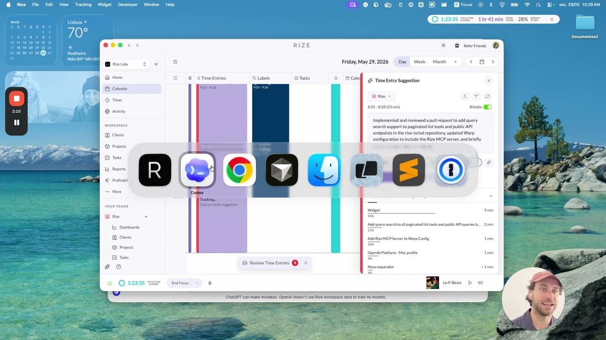Open the End Focus dropdown arrow
This screenshot has width=606, height=340.
(x=197, y=283)
